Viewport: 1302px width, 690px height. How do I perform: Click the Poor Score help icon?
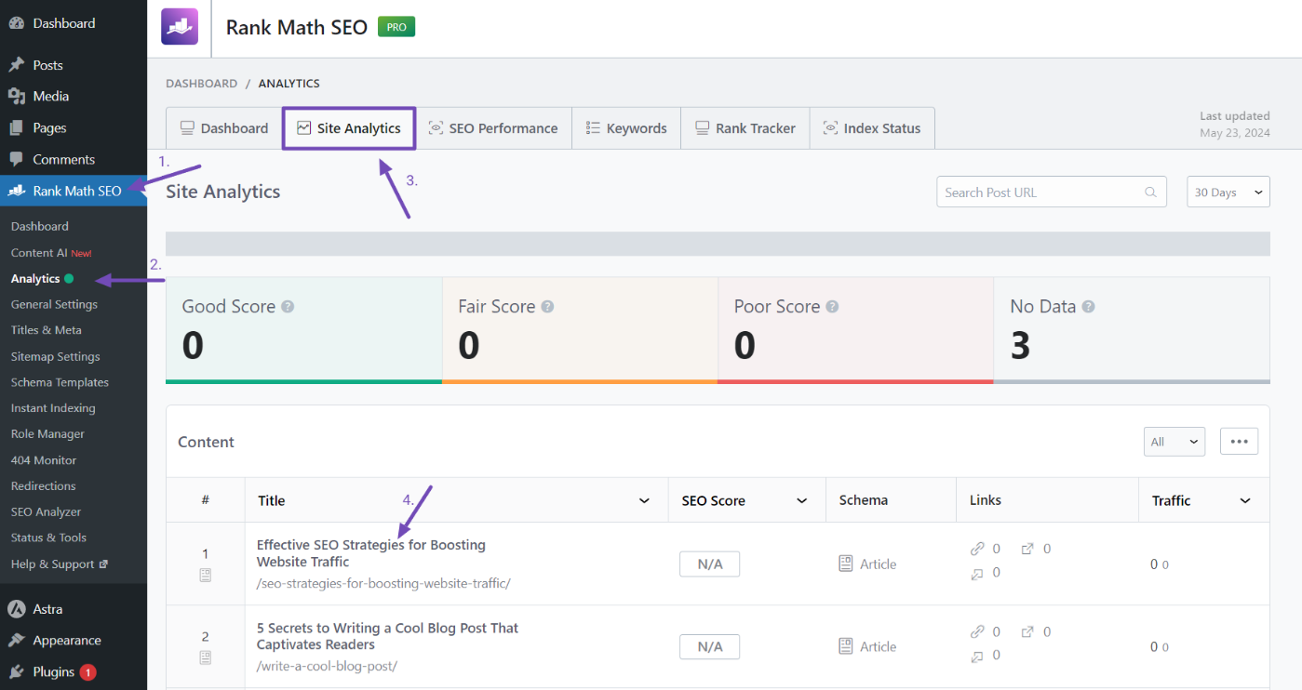pyautogui.click(x=832, y=306)
